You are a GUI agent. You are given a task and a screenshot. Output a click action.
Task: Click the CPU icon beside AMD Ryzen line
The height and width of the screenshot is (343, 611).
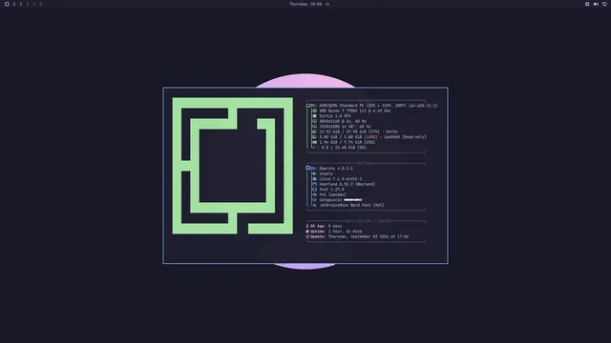click(314, 111)
